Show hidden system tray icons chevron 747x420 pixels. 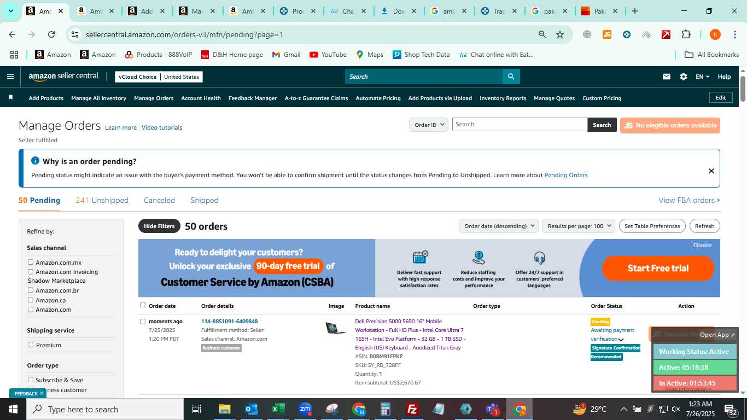(x=623, y=409)
